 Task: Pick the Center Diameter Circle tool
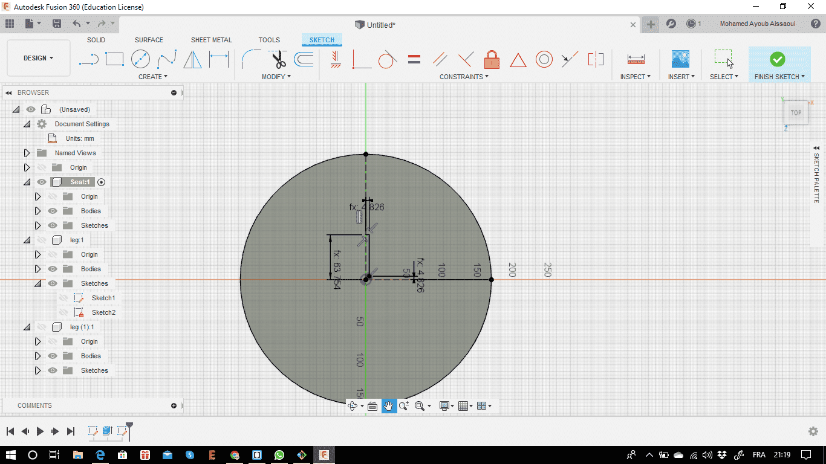(140, 59)
